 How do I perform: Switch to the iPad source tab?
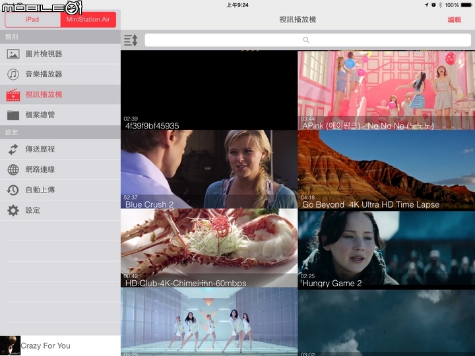pyautogui.click(x=32, y=20)
